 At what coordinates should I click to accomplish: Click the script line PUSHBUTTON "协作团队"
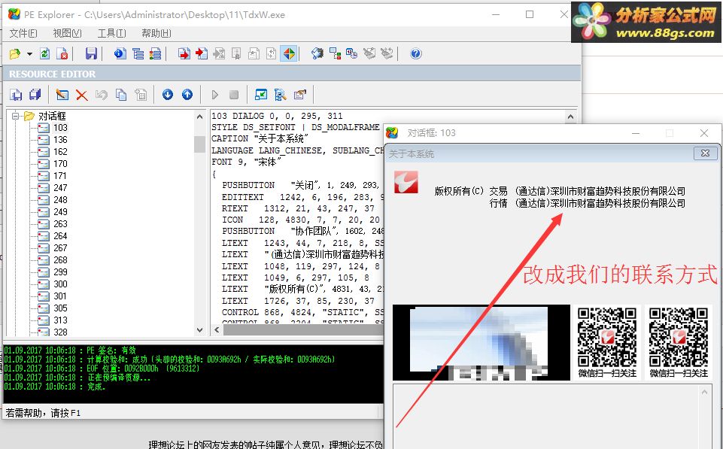pyautogui.click(x=302, y=231)
